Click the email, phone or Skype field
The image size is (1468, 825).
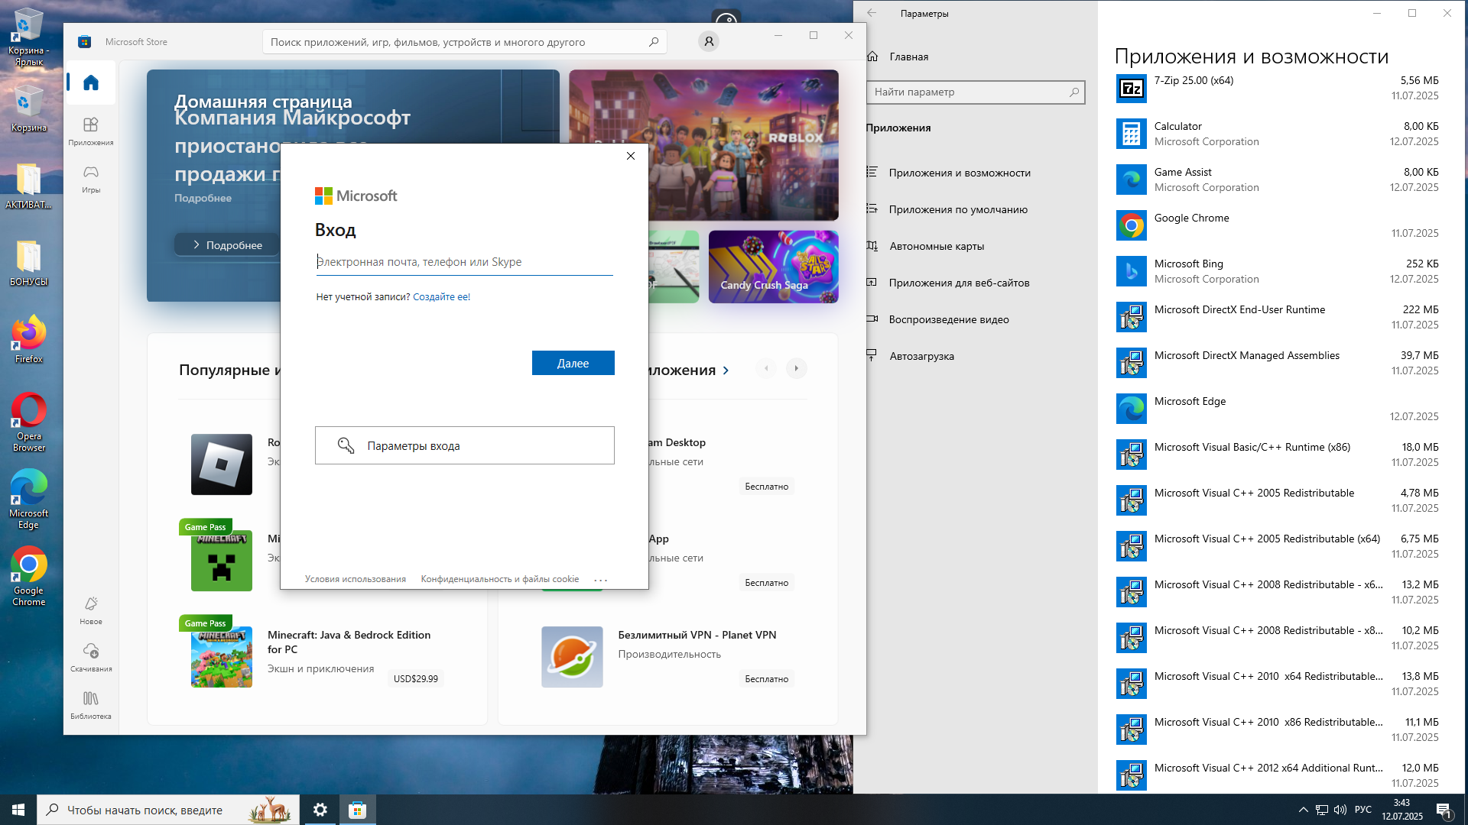coord(464,262)
